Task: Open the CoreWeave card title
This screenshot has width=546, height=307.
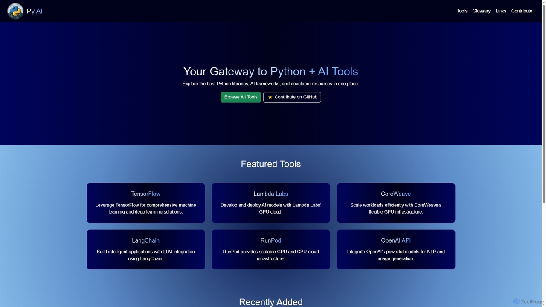Action: [x=396, y=194]
